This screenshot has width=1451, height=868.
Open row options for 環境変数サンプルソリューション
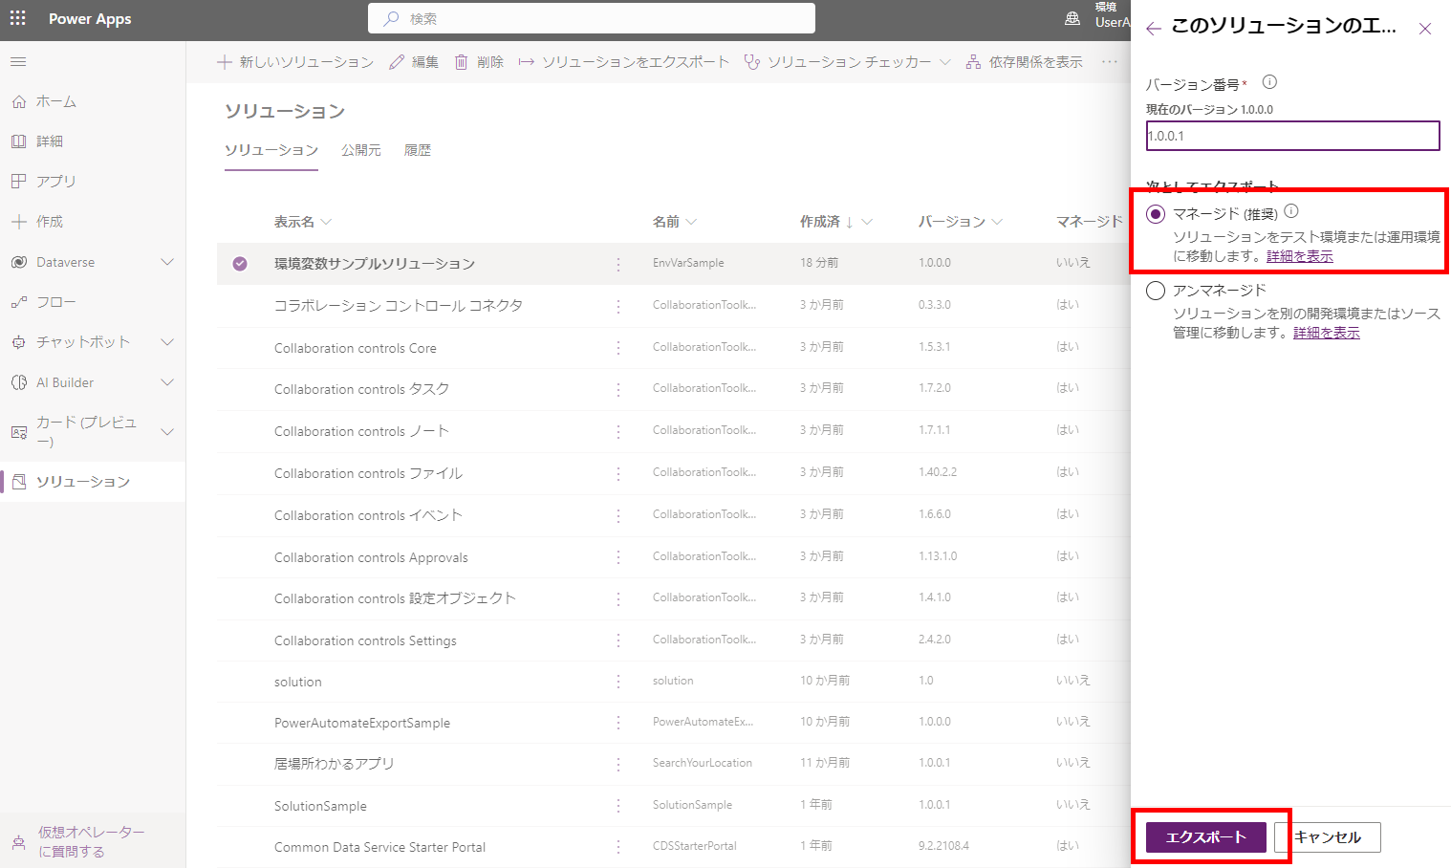[x=618, y=264]
